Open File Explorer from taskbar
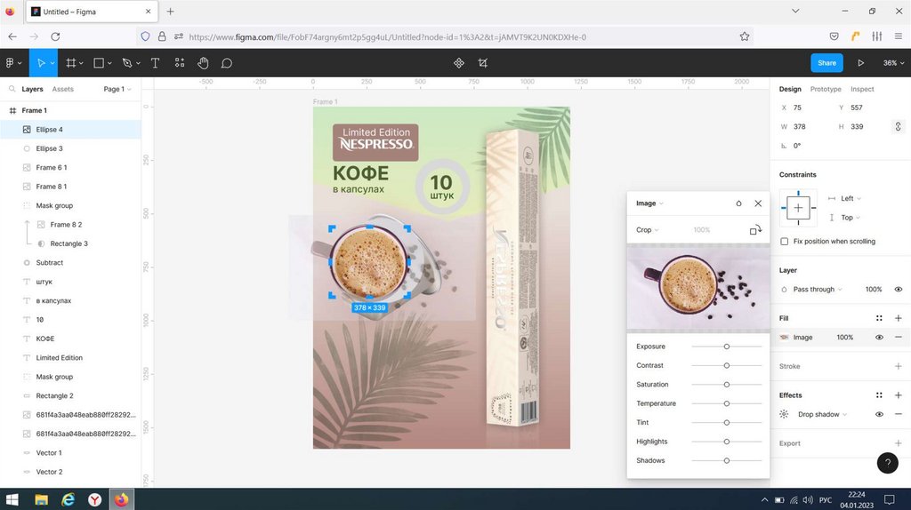The image size is (911, 510). click(41, 499)
